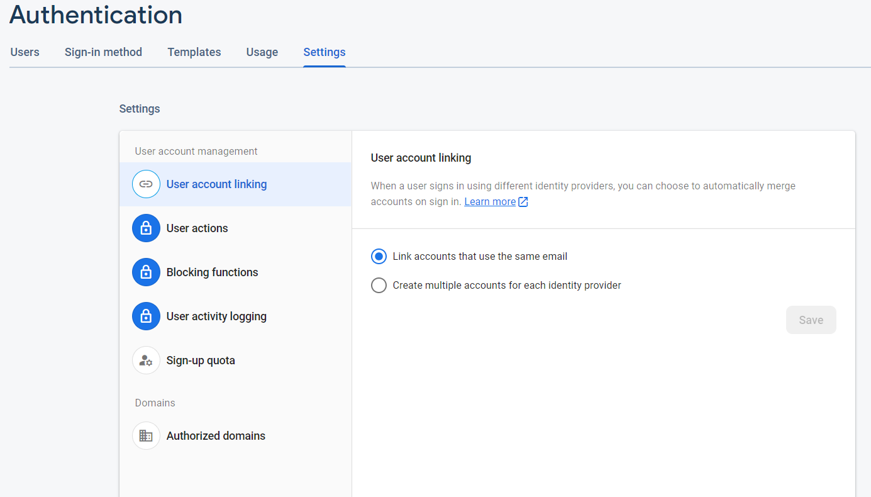Image resolution: width=871 pixels, height=497 pixels.
Task: Select Link accounts that use the same email
Action: 379,257
